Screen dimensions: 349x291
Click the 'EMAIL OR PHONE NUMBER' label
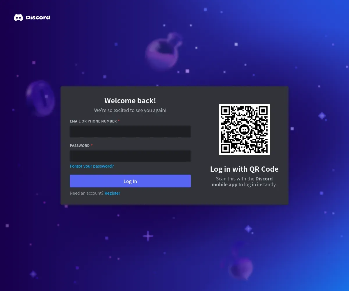click(x=93, y=121)
